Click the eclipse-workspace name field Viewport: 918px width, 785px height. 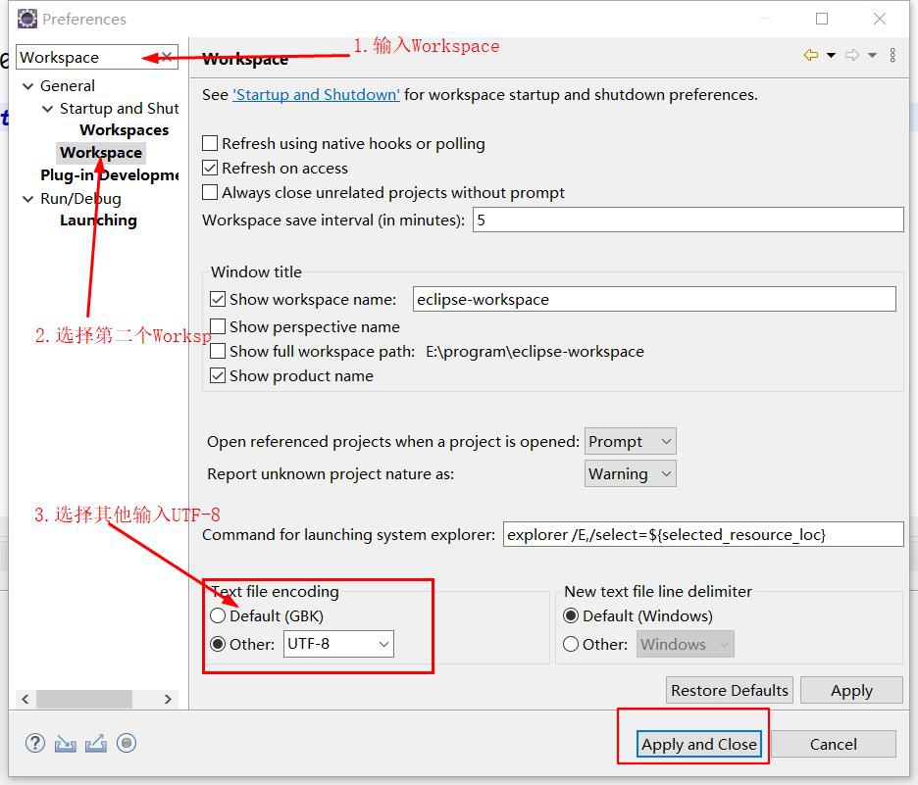point(654,300)
